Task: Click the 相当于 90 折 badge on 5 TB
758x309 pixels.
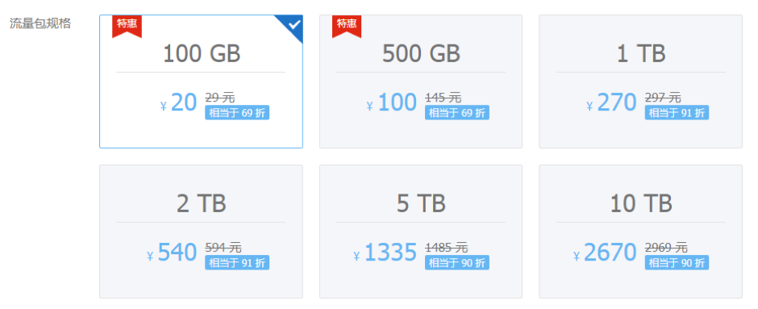Action: 457,262
